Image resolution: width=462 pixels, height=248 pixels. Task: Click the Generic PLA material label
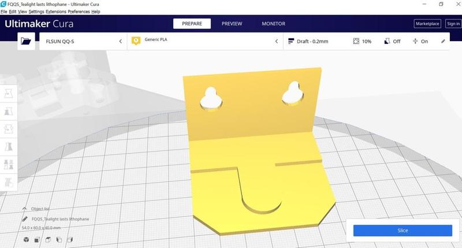click(x=156, y=39)
